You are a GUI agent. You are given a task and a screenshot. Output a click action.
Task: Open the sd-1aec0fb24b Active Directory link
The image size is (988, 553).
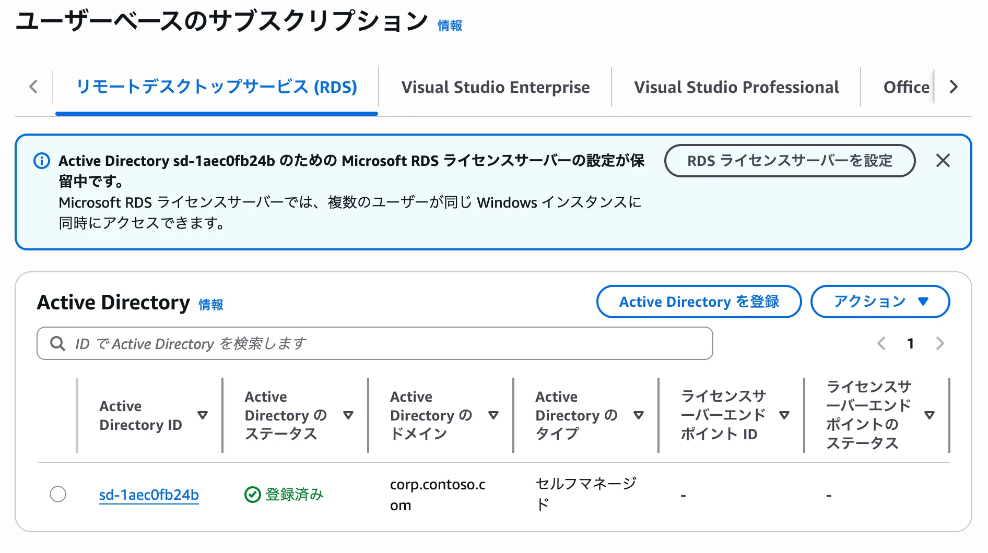[149, 495]
